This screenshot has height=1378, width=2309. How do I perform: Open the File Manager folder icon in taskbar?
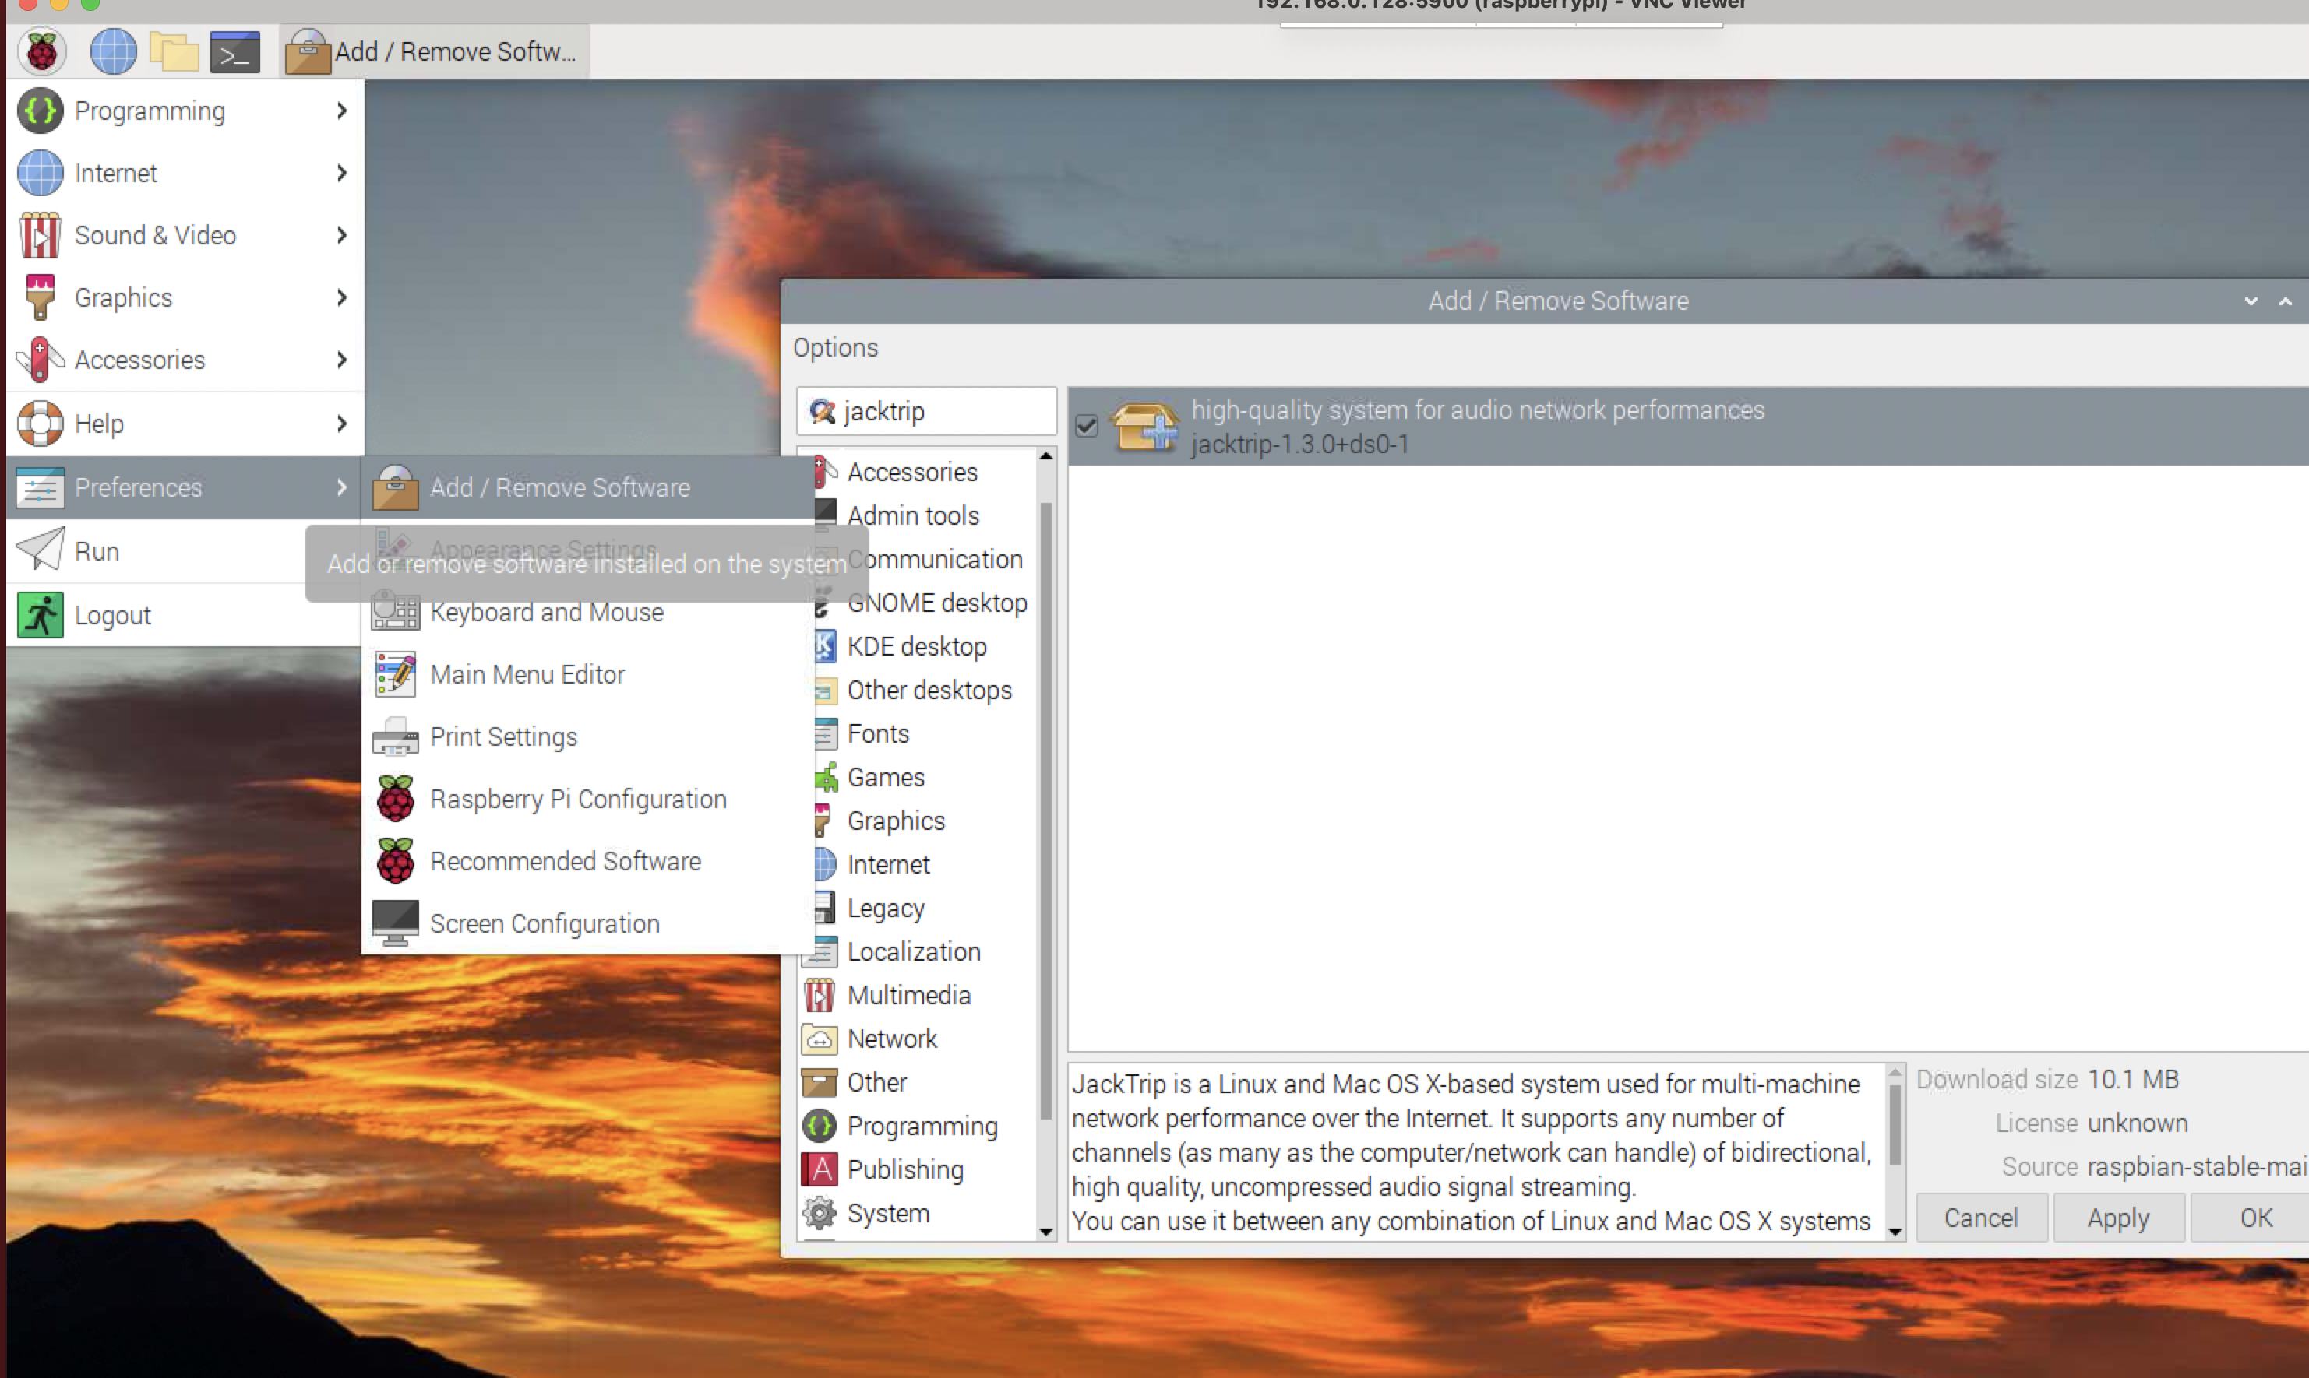click(x=174, y=51)
